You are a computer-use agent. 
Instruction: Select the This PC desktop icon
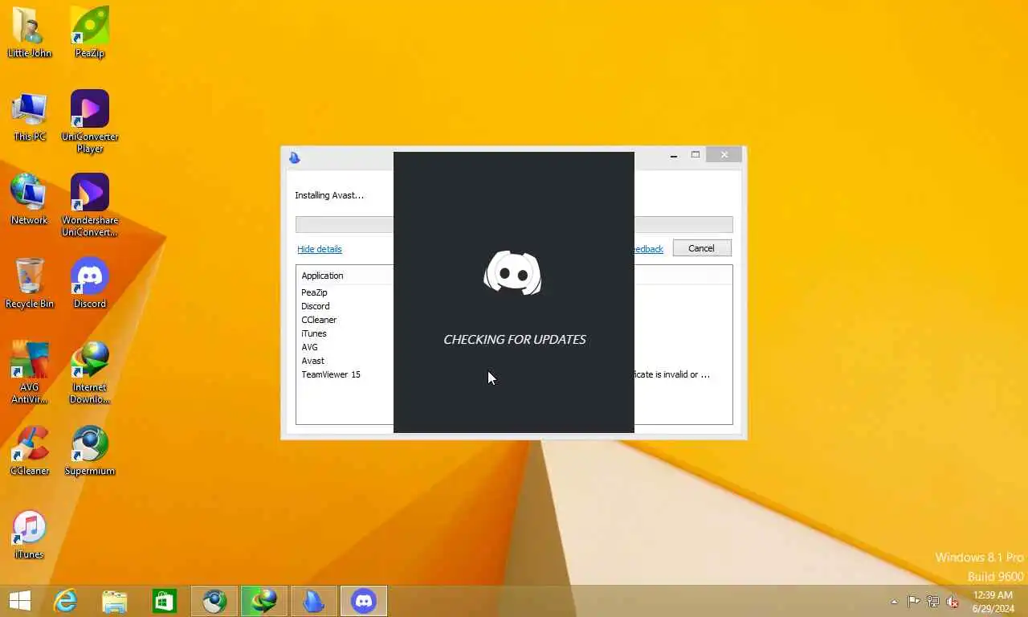click(x=29, y=116)
